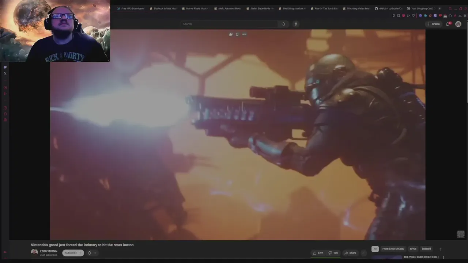Open the last red settings sidebar icon

pos(5,120)
